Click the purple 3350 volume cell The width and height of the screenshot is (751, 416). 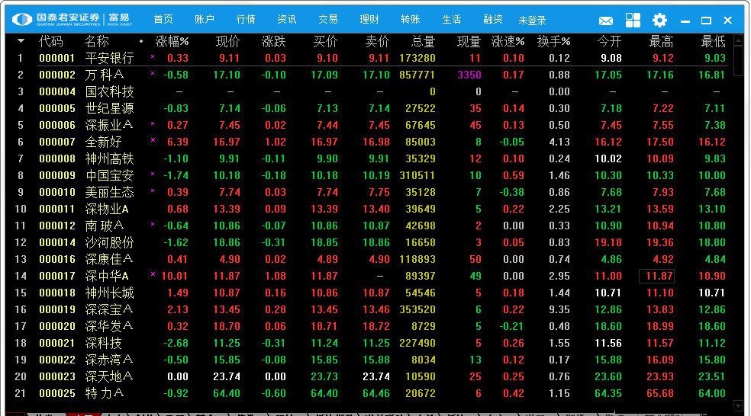tap(469, 75)
